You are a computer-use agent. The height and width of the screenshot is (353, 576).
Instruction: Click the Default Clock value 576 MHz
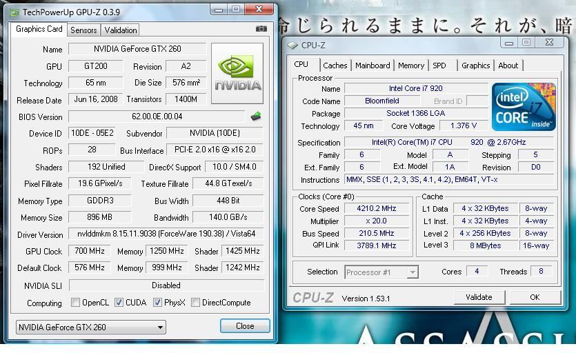pos(89,268)
